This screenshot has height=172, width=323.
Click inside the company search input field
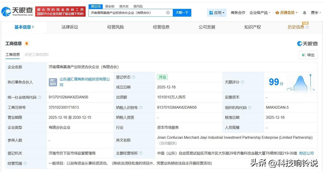[126, 12]
